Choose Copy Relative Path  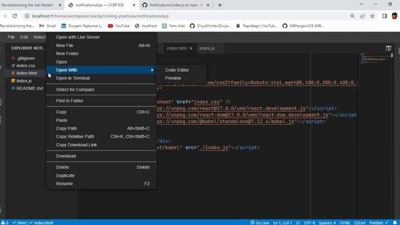pos(101,136)
